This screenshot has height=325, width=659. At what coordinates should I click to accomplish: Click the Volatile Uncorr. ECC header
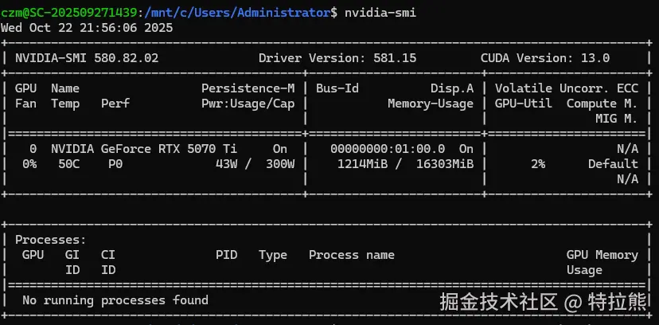566,88
